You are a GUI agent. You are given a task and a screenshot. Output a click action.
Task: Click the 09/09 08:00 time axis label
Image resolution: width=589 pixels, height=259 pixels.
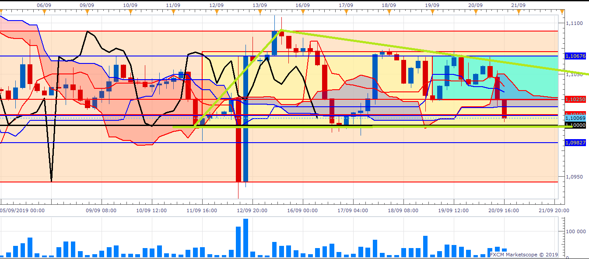101,210
